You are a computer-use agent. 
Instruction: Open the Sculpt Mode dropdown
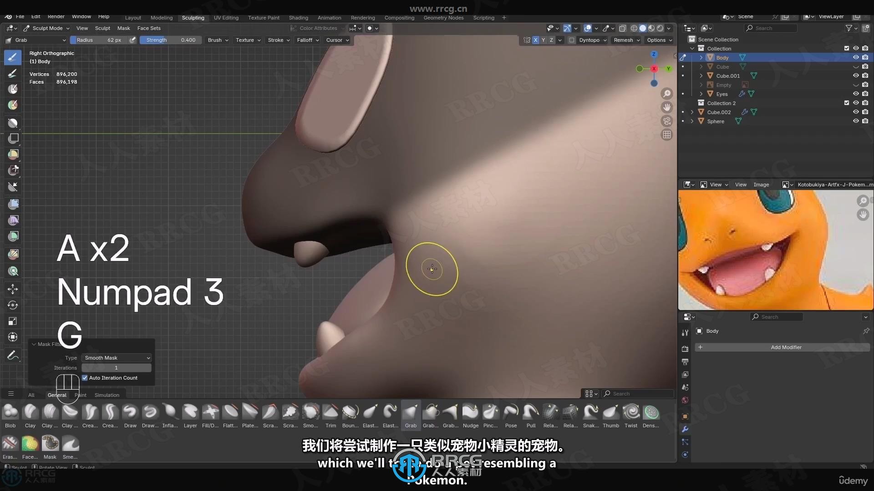tap(46, 28)
